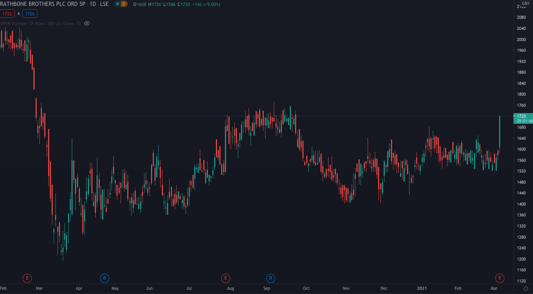Click the red 1722 sell price button

7,14
